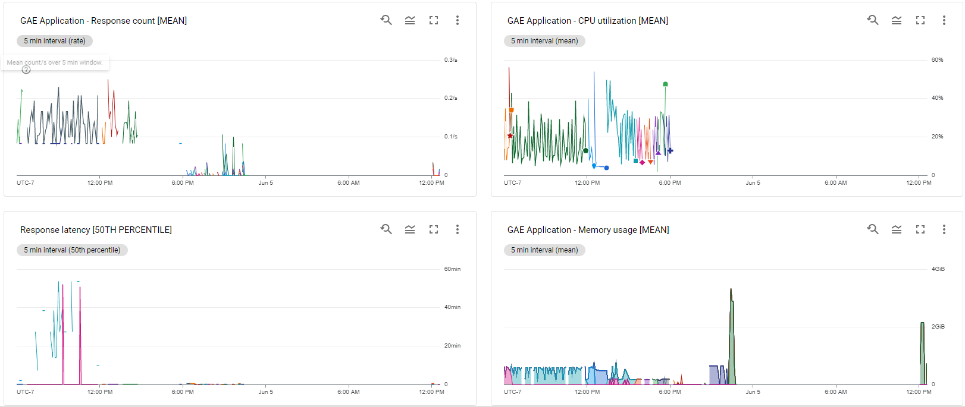Click the green circle marker at CPU chart peak
965x407 pixels.
click(665, 84)
